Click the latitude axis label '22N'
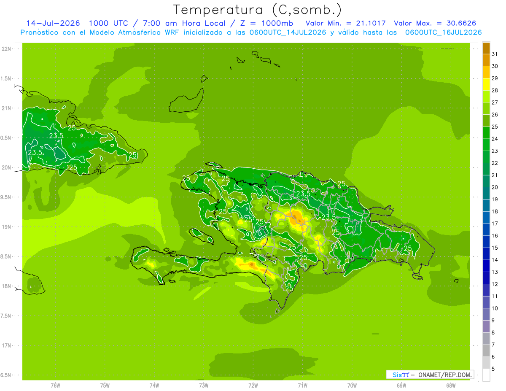 coord(7,49)
